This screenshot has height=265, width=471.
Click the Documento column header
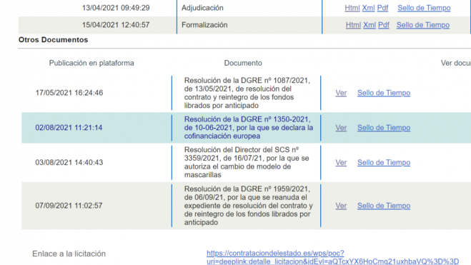243,63
